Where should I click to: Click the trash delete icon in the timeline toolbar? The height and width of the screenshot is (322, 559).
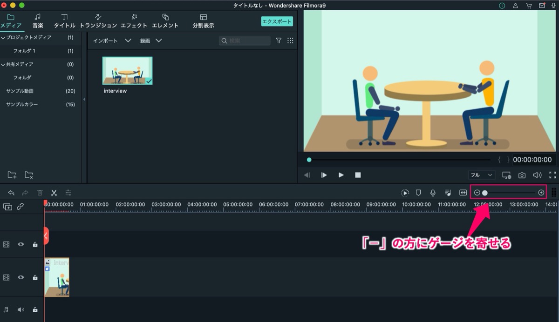(x=40, y=193)
